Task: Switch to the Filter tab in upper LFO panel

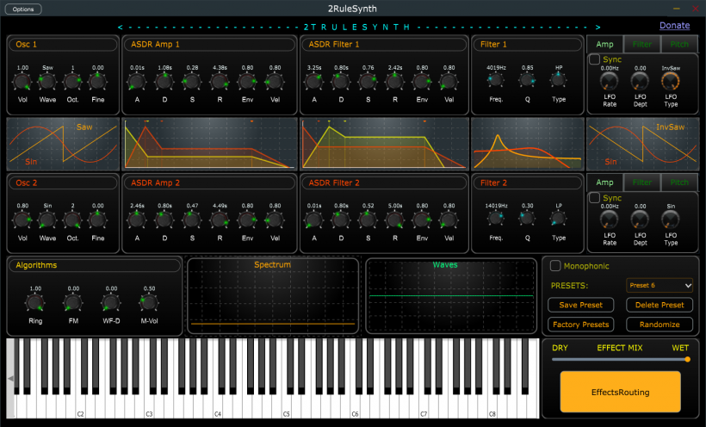Action: click(x=642, y=43)
